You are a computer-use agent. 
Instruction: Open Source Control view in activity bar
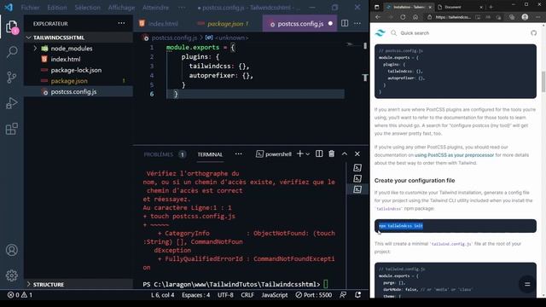[11, 78]
